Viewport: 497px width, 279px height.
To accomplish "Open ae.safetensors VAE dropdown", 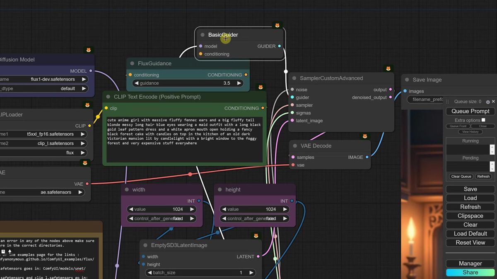I will pyautogui.click(x=42, y=192).
